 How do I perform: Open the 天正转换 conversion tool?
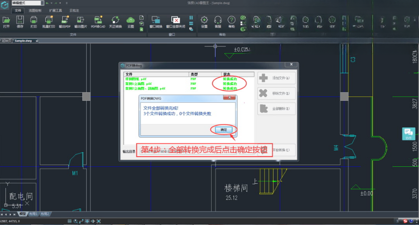click(x=115, y=22)
